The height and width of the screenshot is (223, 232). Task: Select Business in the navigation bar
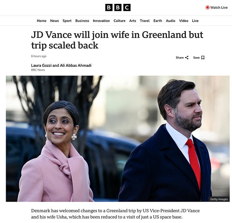pos(82,21)
